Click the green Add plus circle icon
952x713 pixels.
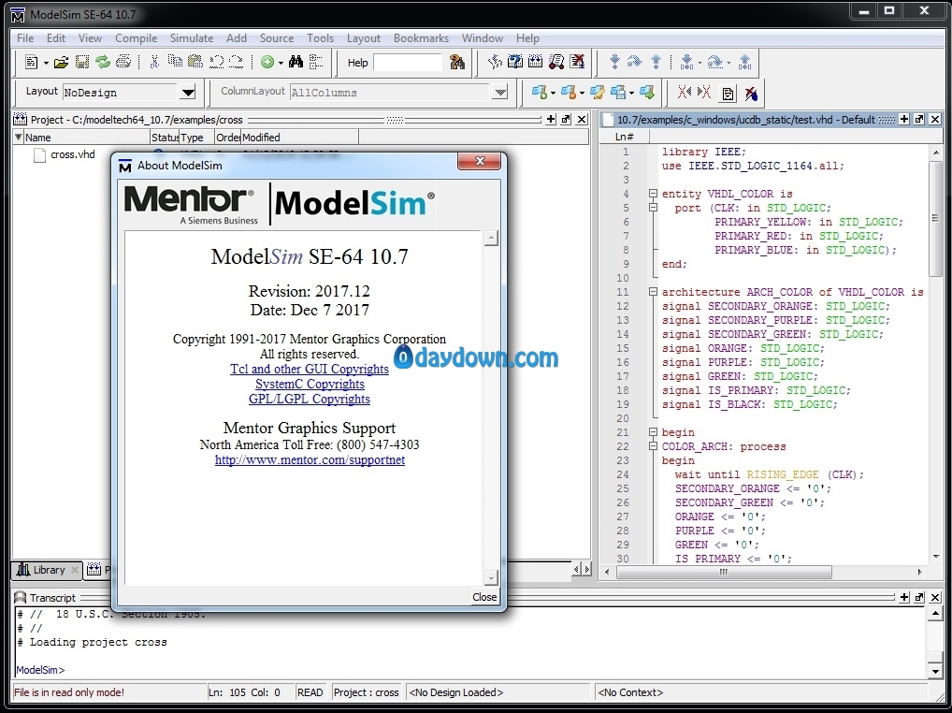(x=267, y=62)
